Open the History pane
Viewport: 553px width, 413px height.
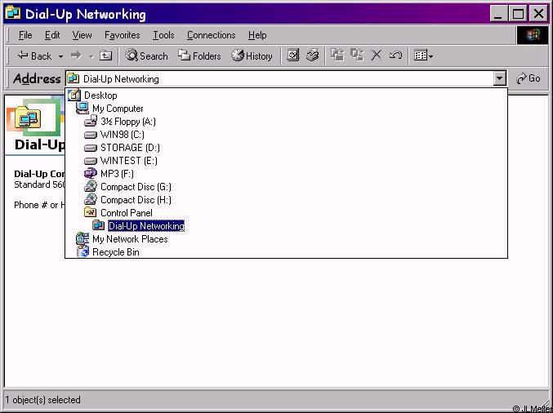click(x=252, y=56)
